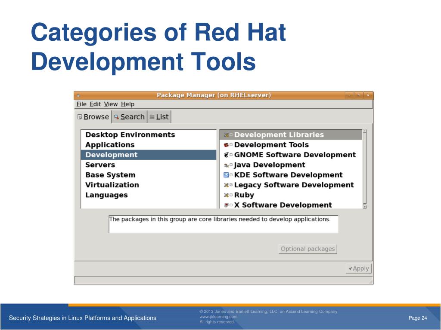This screenshot has width=441, height=330.
Task: Switch to the List tab
Action: (x=159, y=117)
